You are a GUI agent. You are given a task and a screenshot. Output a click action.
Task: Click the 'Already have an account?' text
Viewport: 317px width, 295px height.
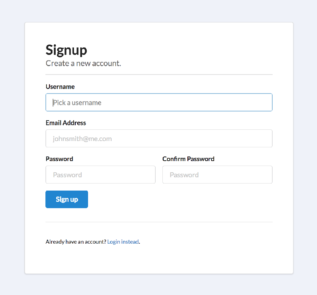[x=76, y=242]
